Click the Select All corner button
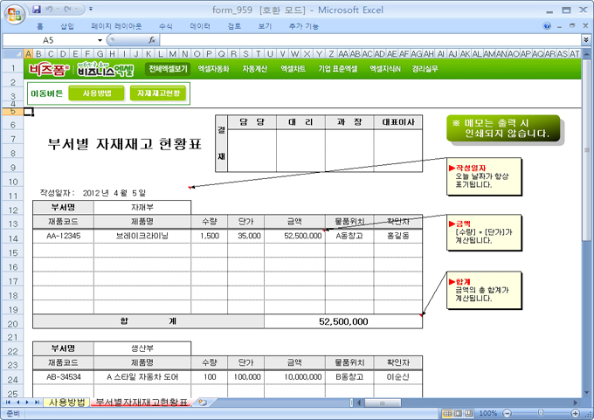Image resolution: width=594 pixels, height=420 pixels. [x=13, y=54]
